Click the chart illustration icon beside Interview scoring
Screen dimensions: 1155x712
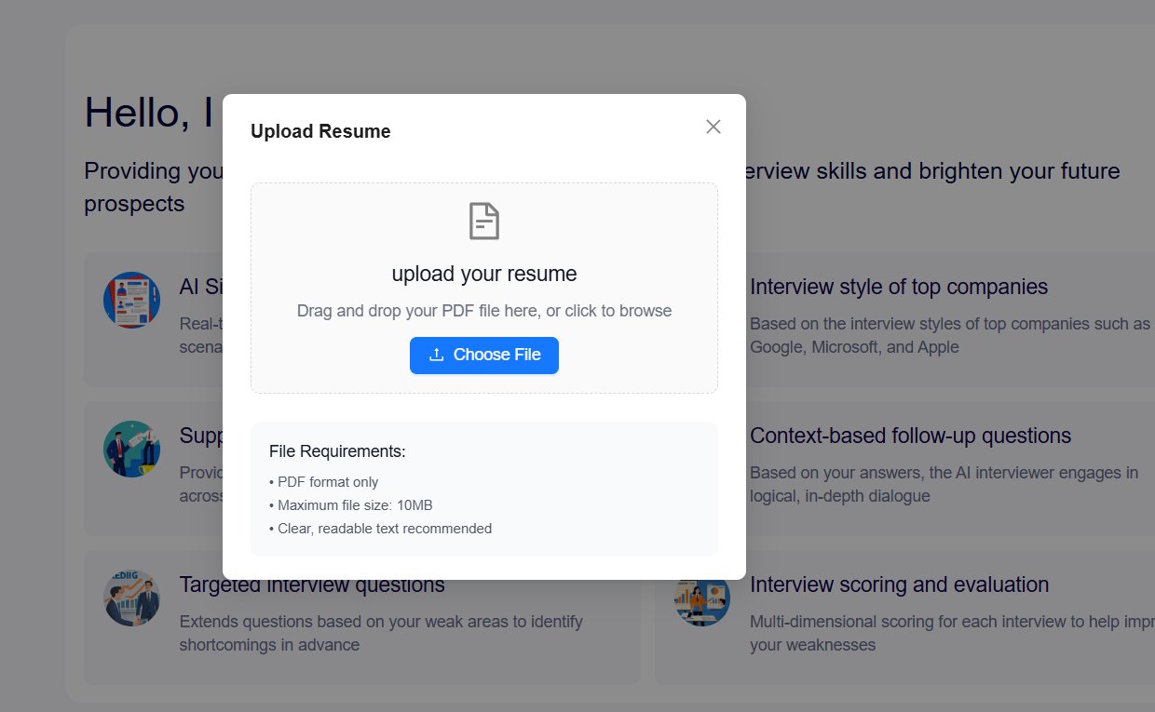(701, 598)
